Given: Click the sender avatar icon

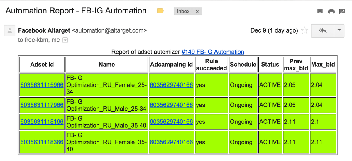Looking at the screenshot, I should (x=10, y=30).
